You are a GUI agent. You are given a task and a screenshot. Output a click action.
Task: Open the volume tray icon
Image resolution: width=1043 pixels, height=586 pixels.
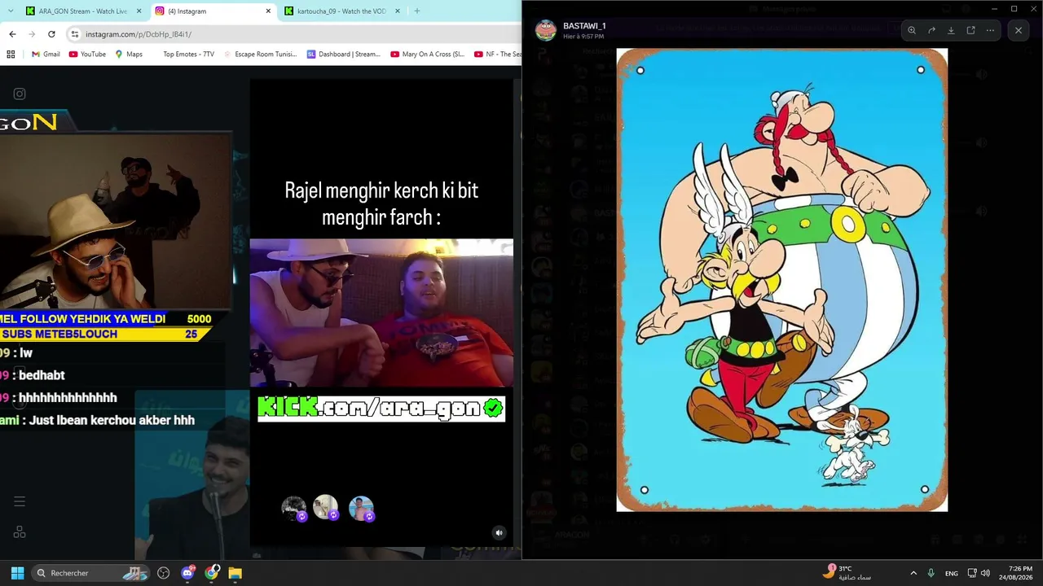pos(985,573)
